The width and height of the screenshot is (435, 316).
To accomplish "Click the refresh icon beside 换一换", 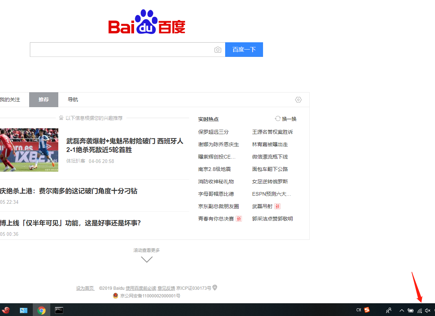I will point(278,119).
